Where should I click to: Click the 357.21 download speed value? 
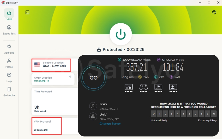pyautogui.click(x=137, y=67)
